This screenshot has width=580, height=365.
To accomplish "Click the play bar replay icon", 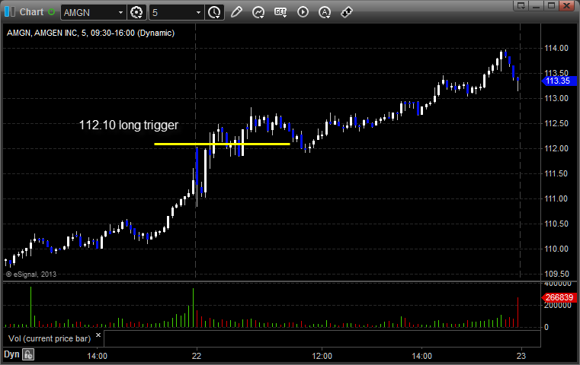I will pyautogui.click(x=303, y=12).
